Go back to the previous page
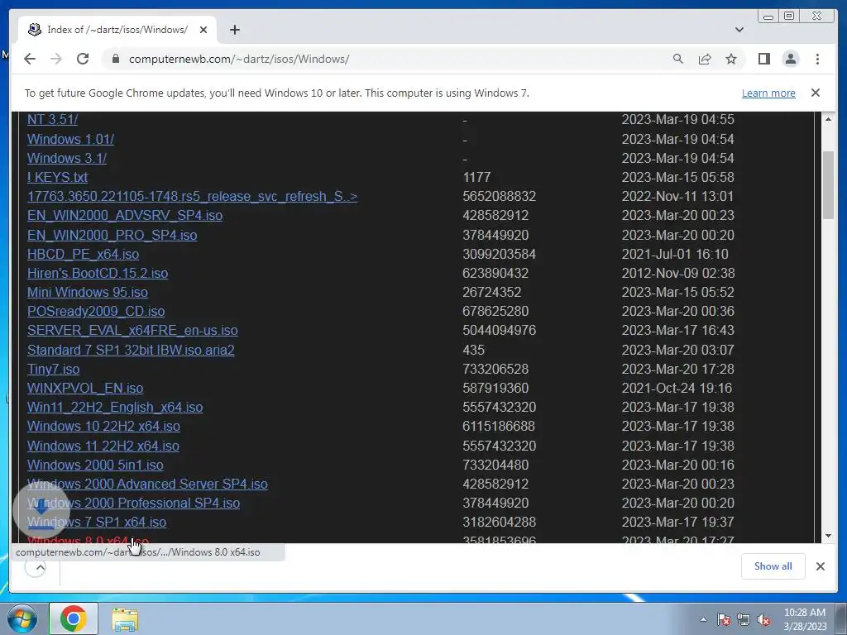 tap(30, 59)
